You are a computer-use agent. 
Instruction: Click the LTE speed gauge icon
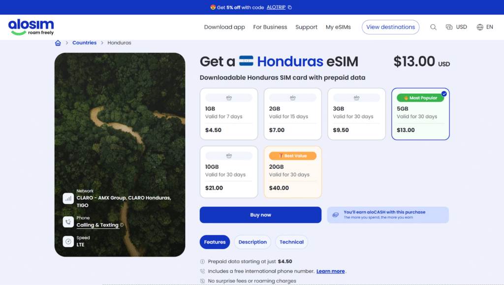click(x=68, y=241)
